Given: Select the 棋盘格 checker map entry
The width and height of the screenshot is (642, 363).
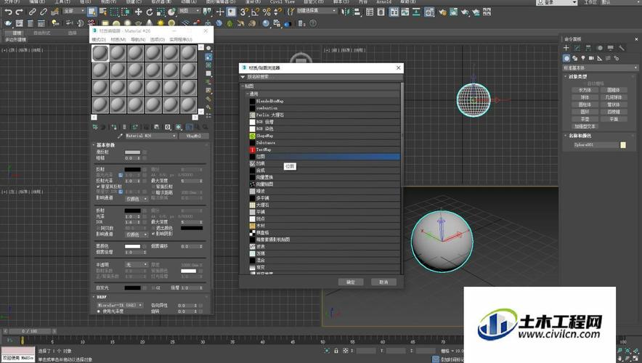Looking at the screenshot, I should point(262,232).
